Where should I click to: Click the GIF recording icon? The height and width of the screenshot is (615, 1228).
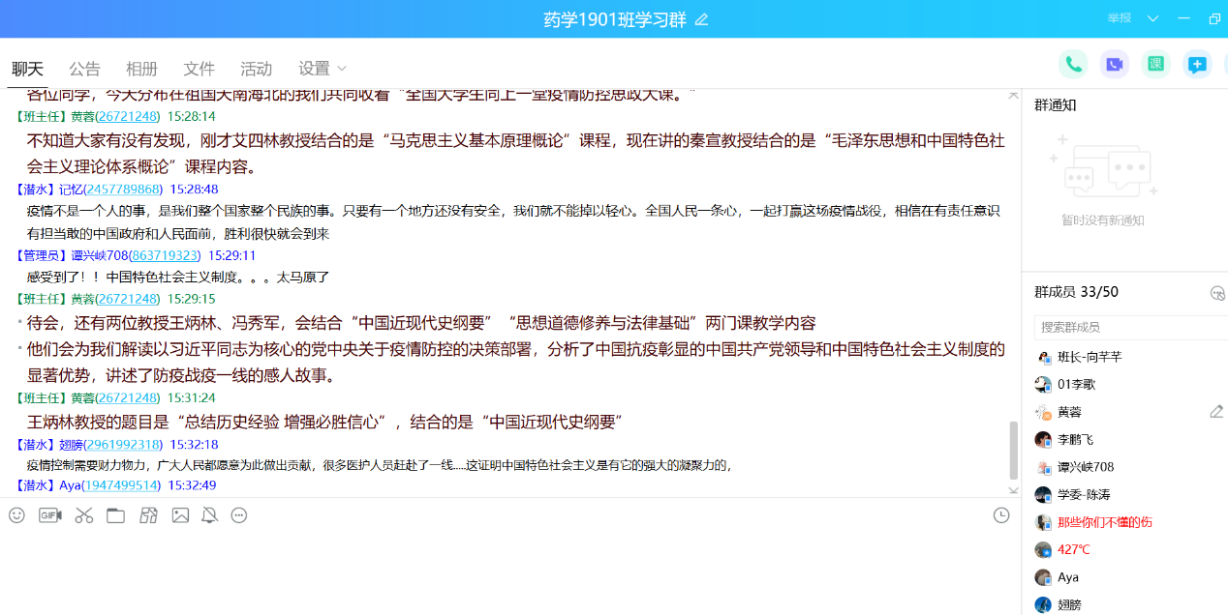coord(50,515)
